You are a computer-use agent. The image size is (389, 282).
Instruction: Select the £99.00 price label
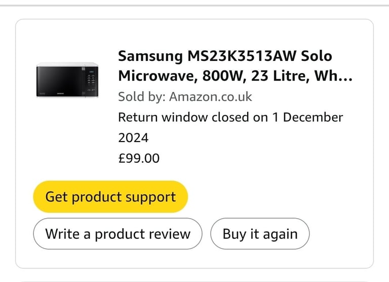click(139, 158)
